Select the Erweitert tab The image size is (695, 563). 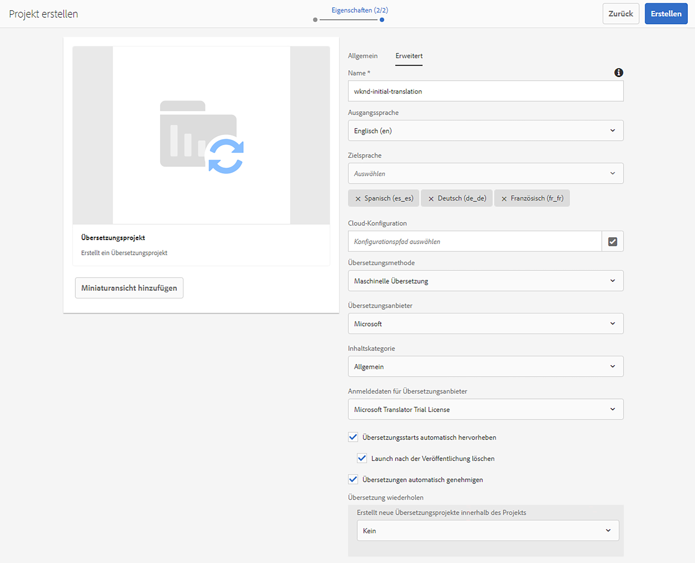(x=409, y=56)
